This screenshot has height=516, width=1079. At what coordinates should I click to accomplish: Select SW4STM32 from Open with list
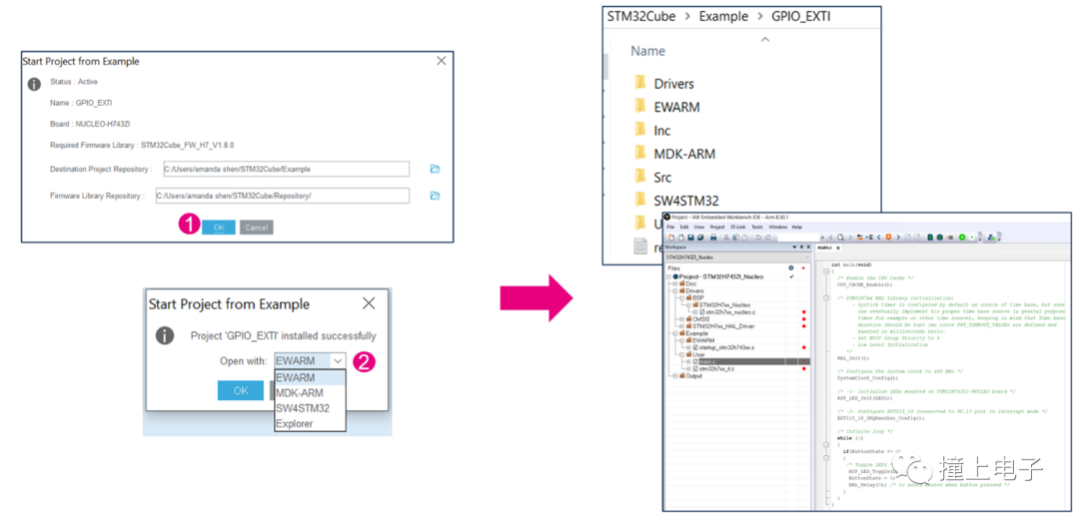[309, 408]
